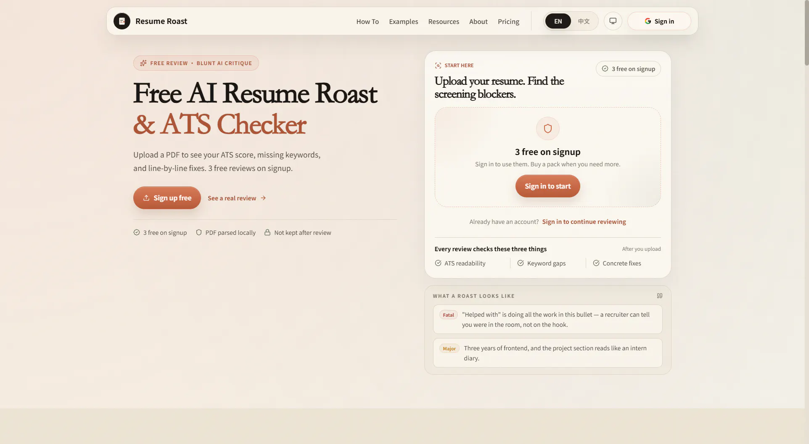Click shield icon beside PDF parsed locally
809x444 pixels.
(x=199, y=232)
